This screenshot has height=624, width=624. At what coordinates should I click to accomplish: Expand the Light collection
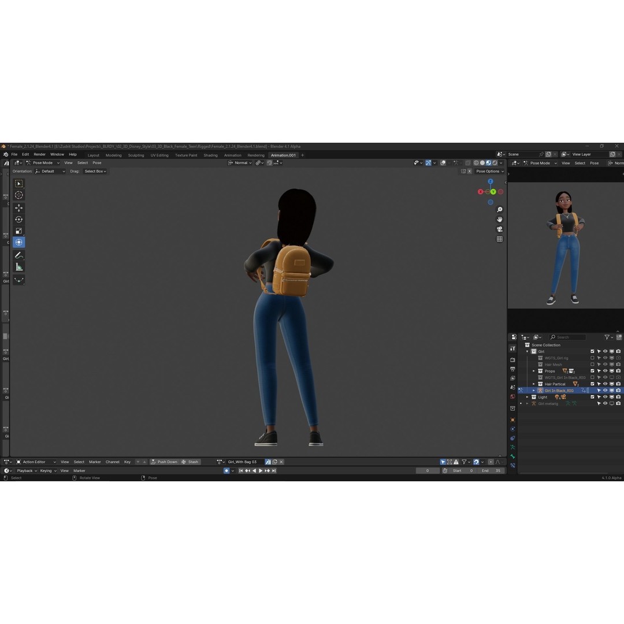[x=528, y=397]
